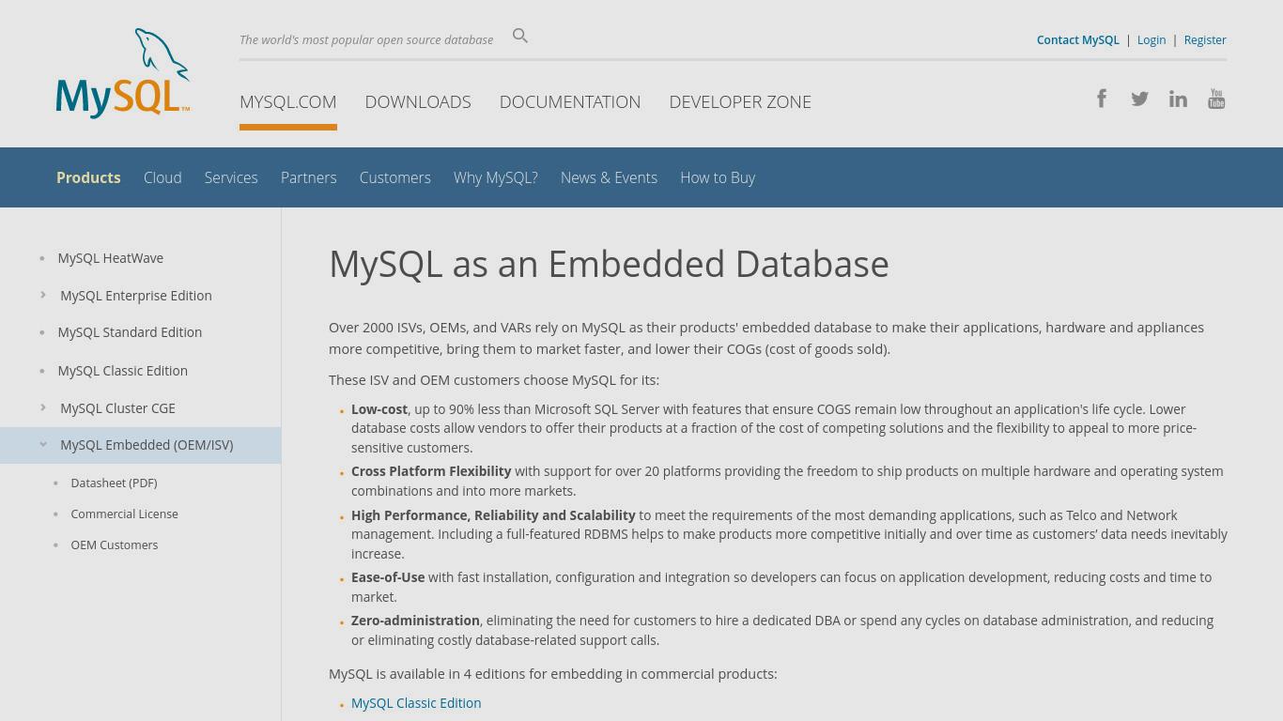Click the MySQL Classic Edition body link
The width and height of the screenshot is (1283, 721).
(416, 703)
